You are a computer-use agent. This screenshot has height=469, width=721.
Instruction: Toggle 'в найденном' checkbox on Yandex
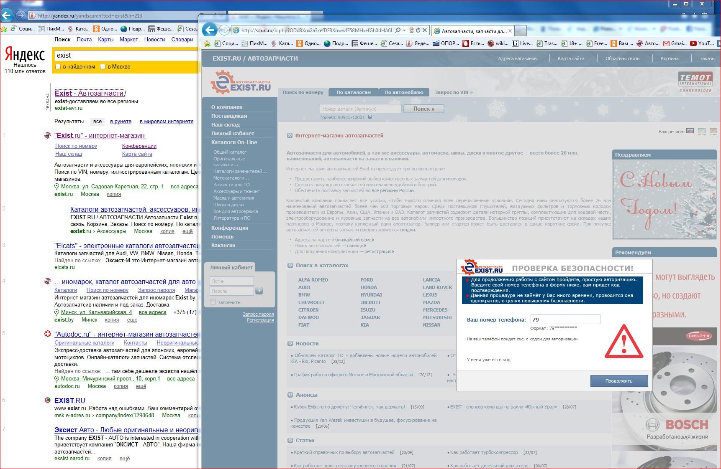point(58,67)
